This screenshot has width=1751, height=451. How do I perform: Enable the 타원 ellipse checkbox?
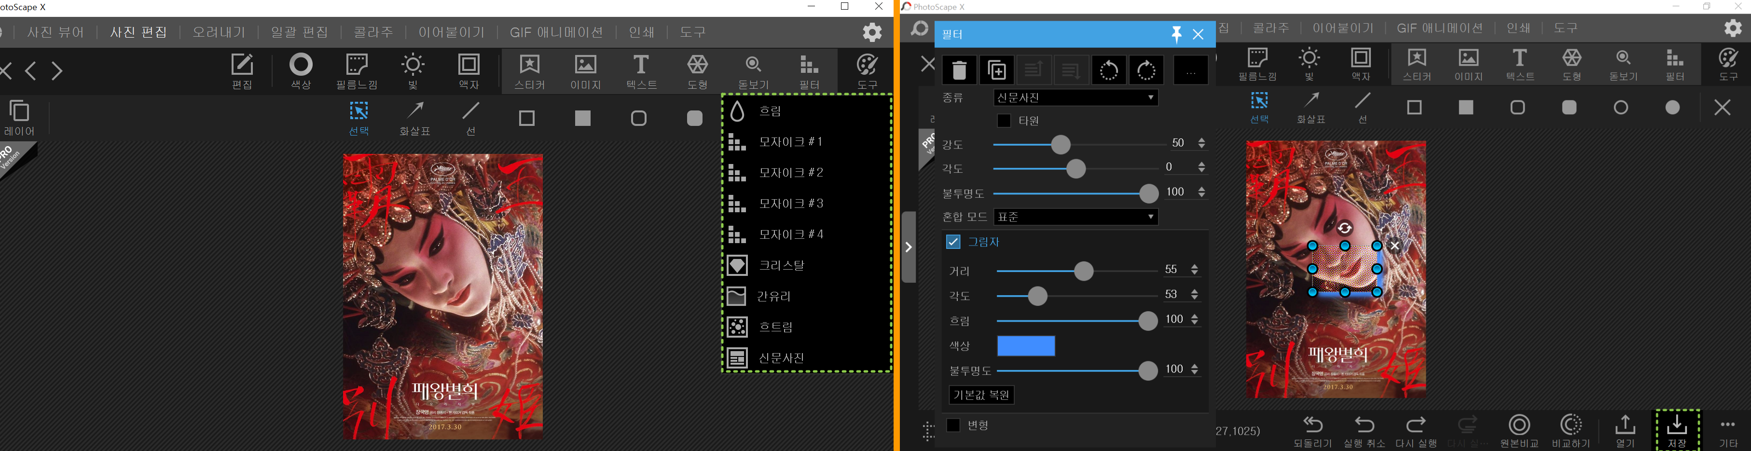[1004, 121]
